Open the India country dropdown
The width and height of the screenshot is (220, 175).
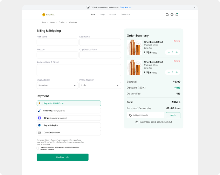tap(100, 85)
